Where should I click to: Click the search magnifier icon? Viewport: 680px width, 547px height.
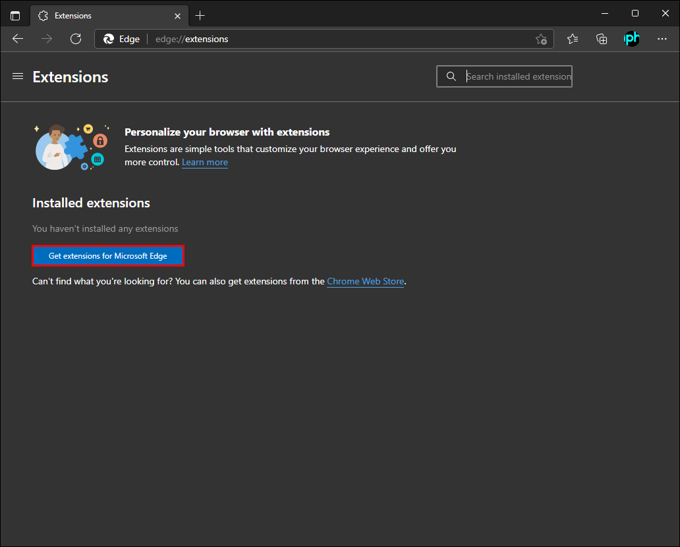tap(451, 76)
